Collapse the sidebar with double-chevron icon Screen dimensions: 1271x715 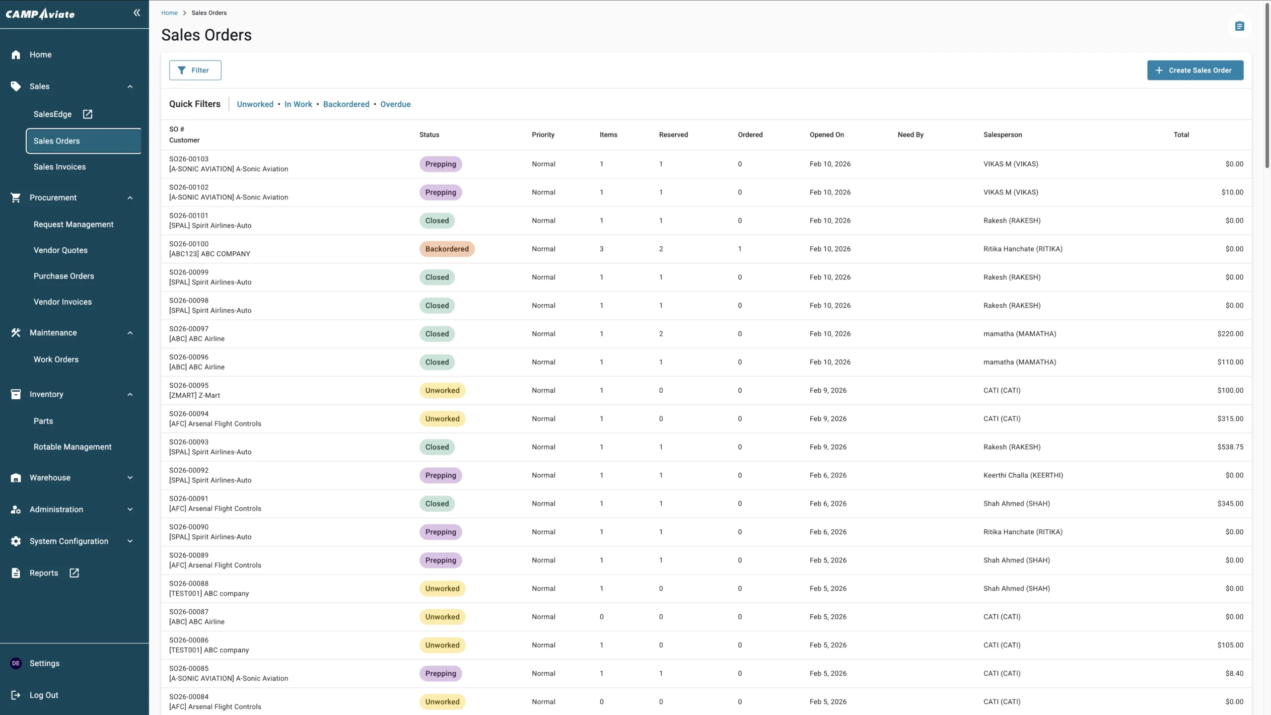tap(137, 13)
